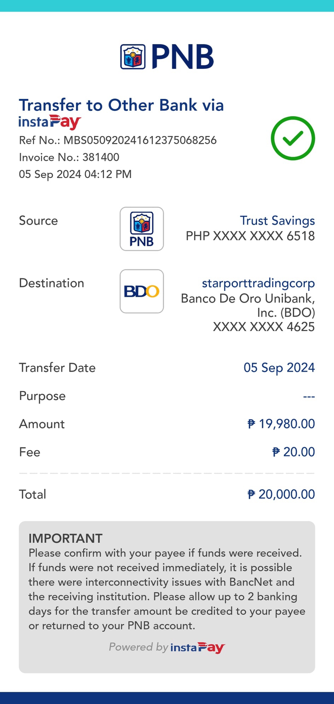Tap the IMPORTANT notice heading
The image size is (334, 704).
tap(65, 538)
